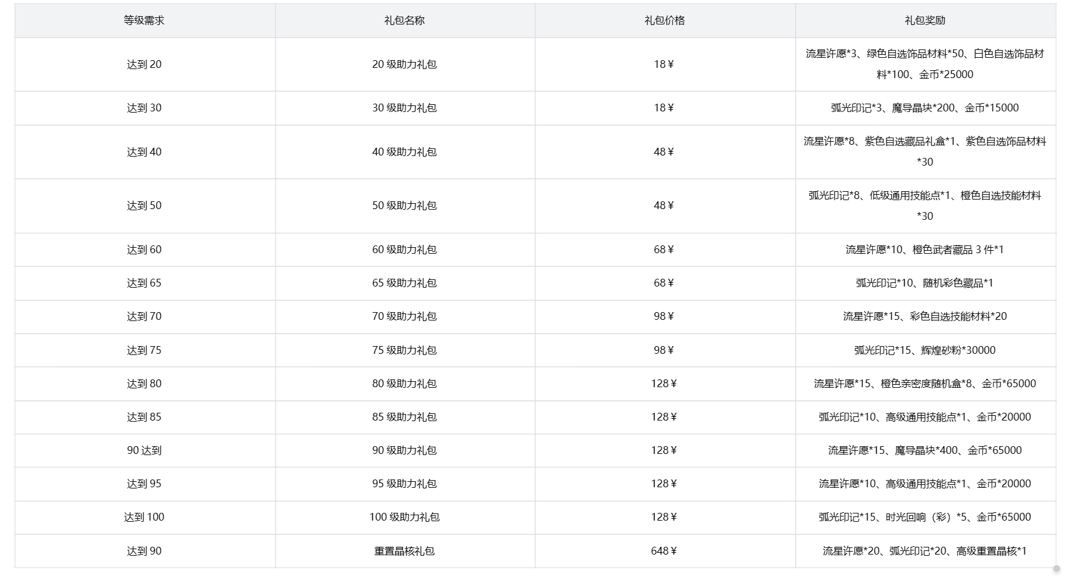Select the 达到 75 level cell
Viewport: 1078px width, 576px height.
coord(144,350)
